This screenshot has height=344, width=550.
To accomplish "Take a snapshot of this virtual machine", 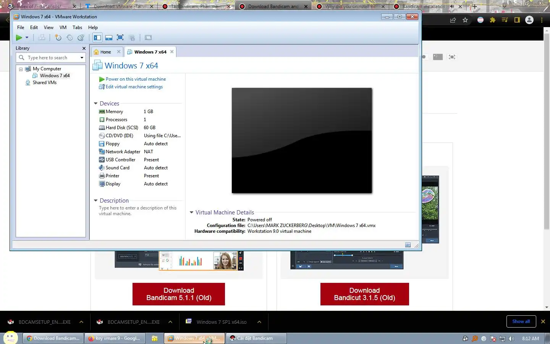I will pyautogui.click(x=58, y=37).
